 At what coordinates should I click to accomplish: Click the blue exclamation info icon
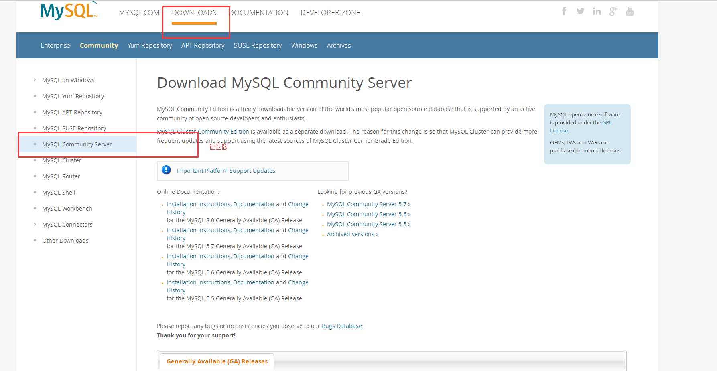click(166, 170)
